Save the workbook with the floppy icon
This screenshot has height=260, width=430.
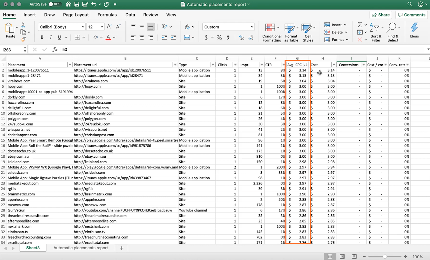pos(77,4)
